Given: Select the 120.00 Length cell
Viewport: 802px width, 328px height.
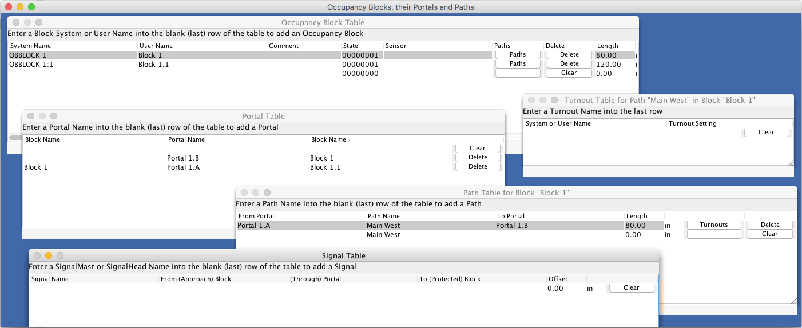Looking at the screenshot, I should (x=614, y=65).
